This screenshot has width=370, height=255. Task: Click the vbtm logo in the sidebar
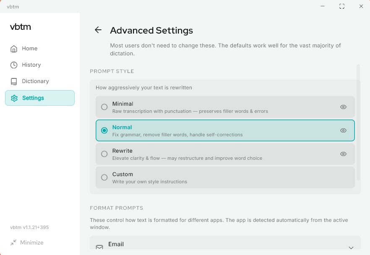point(21,27)
